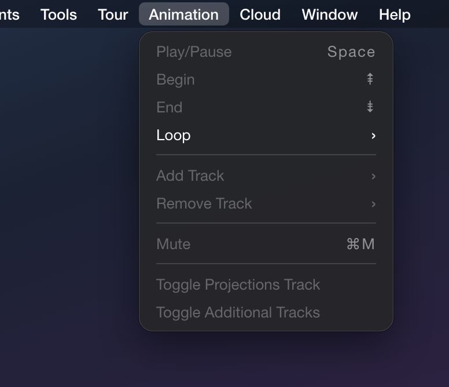The image size is (449, 387).
Task: Open the Tour menu
Action: coord(113,14)
